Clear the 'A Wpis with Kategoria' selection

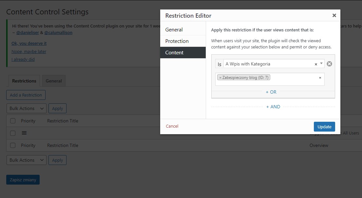tap(316, 64)
